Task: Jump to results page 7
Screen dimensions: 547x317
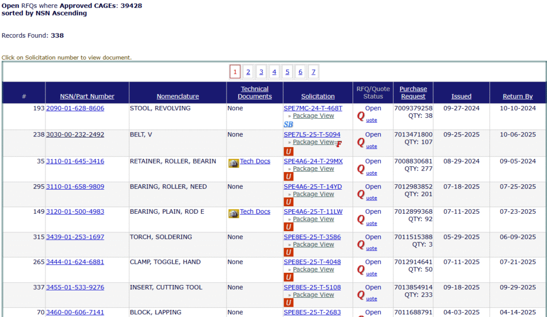Action: 313,72
